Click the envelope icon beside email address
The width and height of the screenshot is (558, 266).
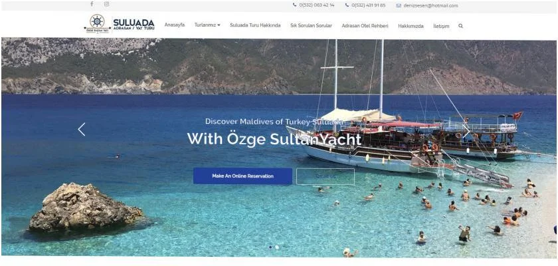(399, 5)
